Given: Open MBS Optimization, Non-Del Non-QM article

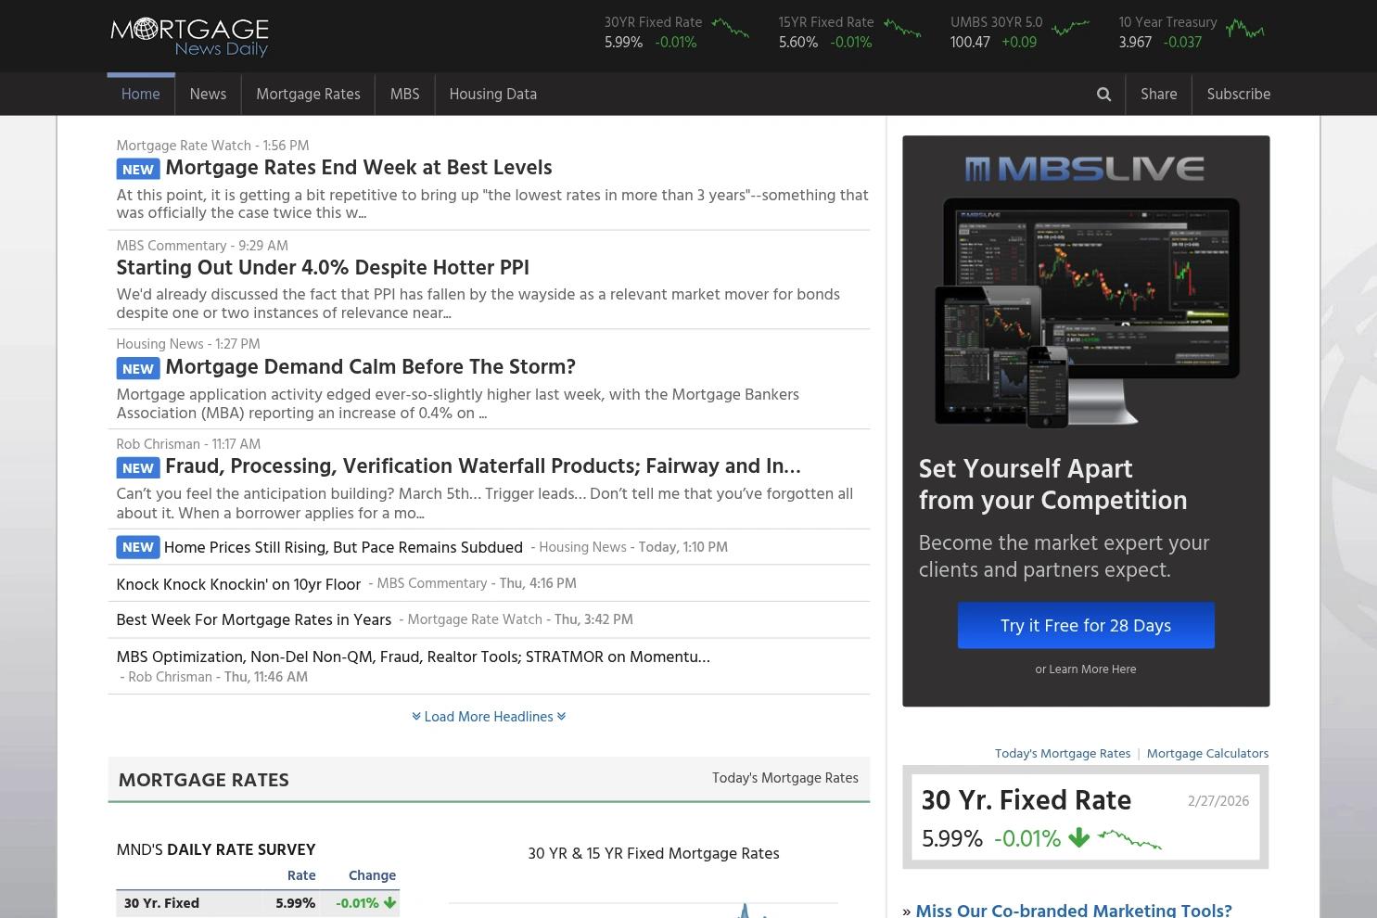Looking at the screenshot, I should click(x=413, y=657).
